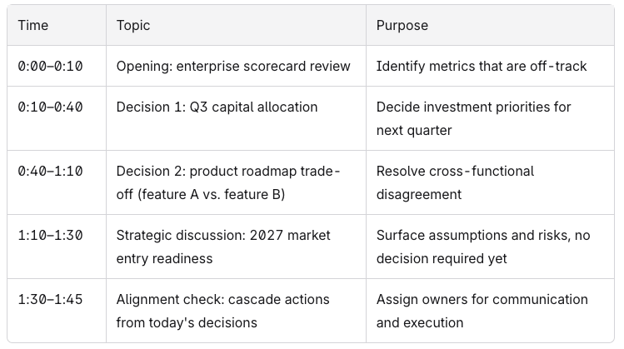This screenshot has width=624, height=349.
Task: Select the 1:30–1:45 time cell
Action: point(57,311)
